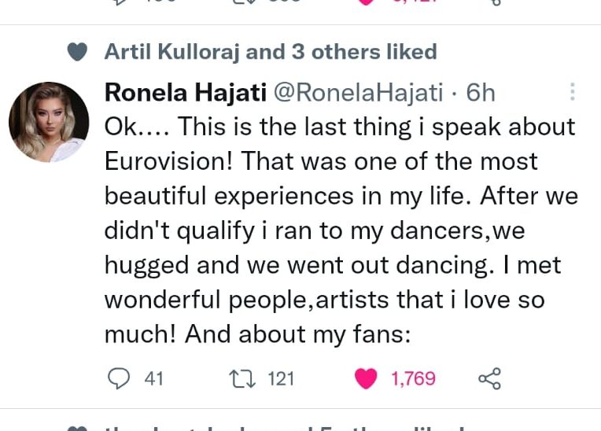Click the reply bubble icon on Ronela's tweet
The width and height of the screenshot is (601, 431).
[x=118, y=379]
